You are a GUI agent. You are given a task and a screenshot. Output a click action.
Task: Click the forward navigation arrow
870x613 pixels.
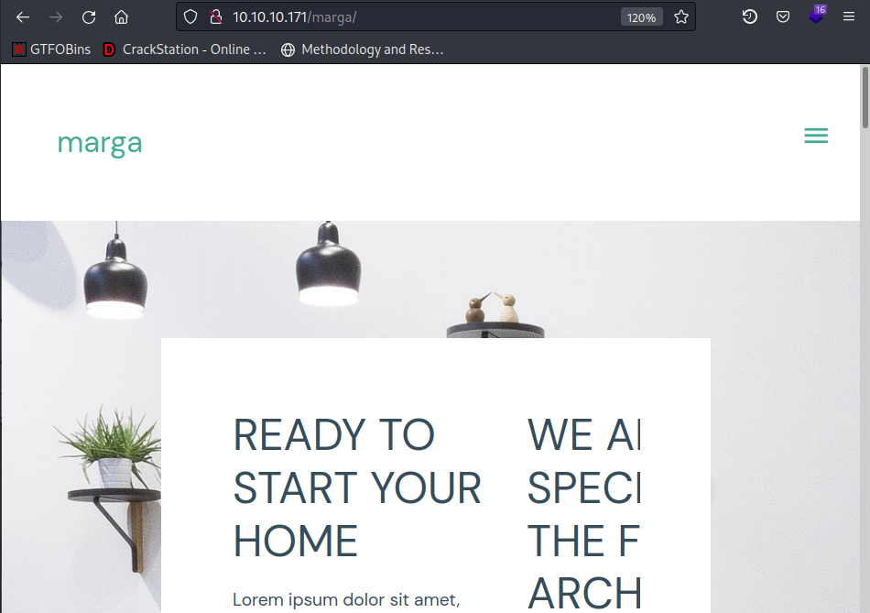point(56,17)
